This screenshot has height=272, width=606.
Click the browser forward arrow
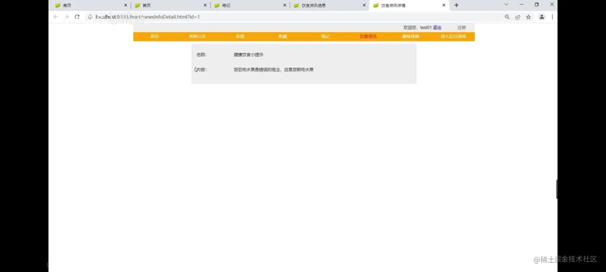tap(67, 17)
